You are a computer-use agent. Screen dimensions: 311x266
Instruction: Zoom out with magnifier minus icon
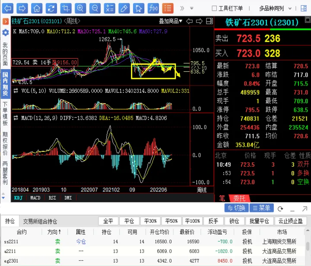[x=95, y=8]
